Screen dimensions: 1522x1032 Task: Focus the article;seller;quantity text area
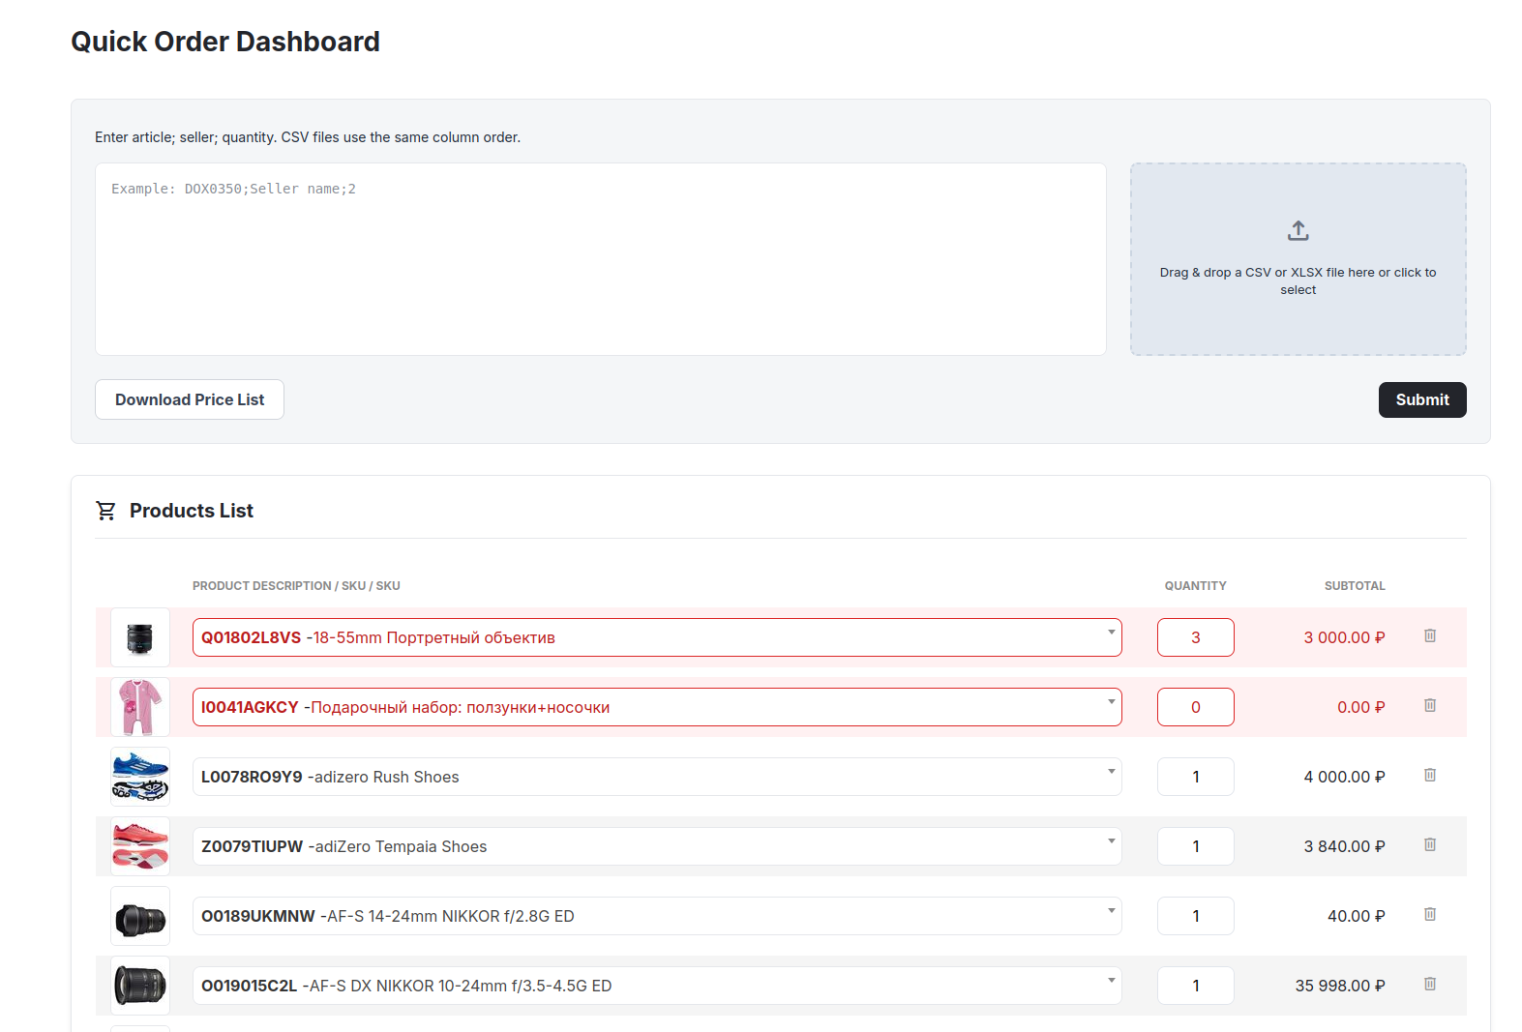601,259
